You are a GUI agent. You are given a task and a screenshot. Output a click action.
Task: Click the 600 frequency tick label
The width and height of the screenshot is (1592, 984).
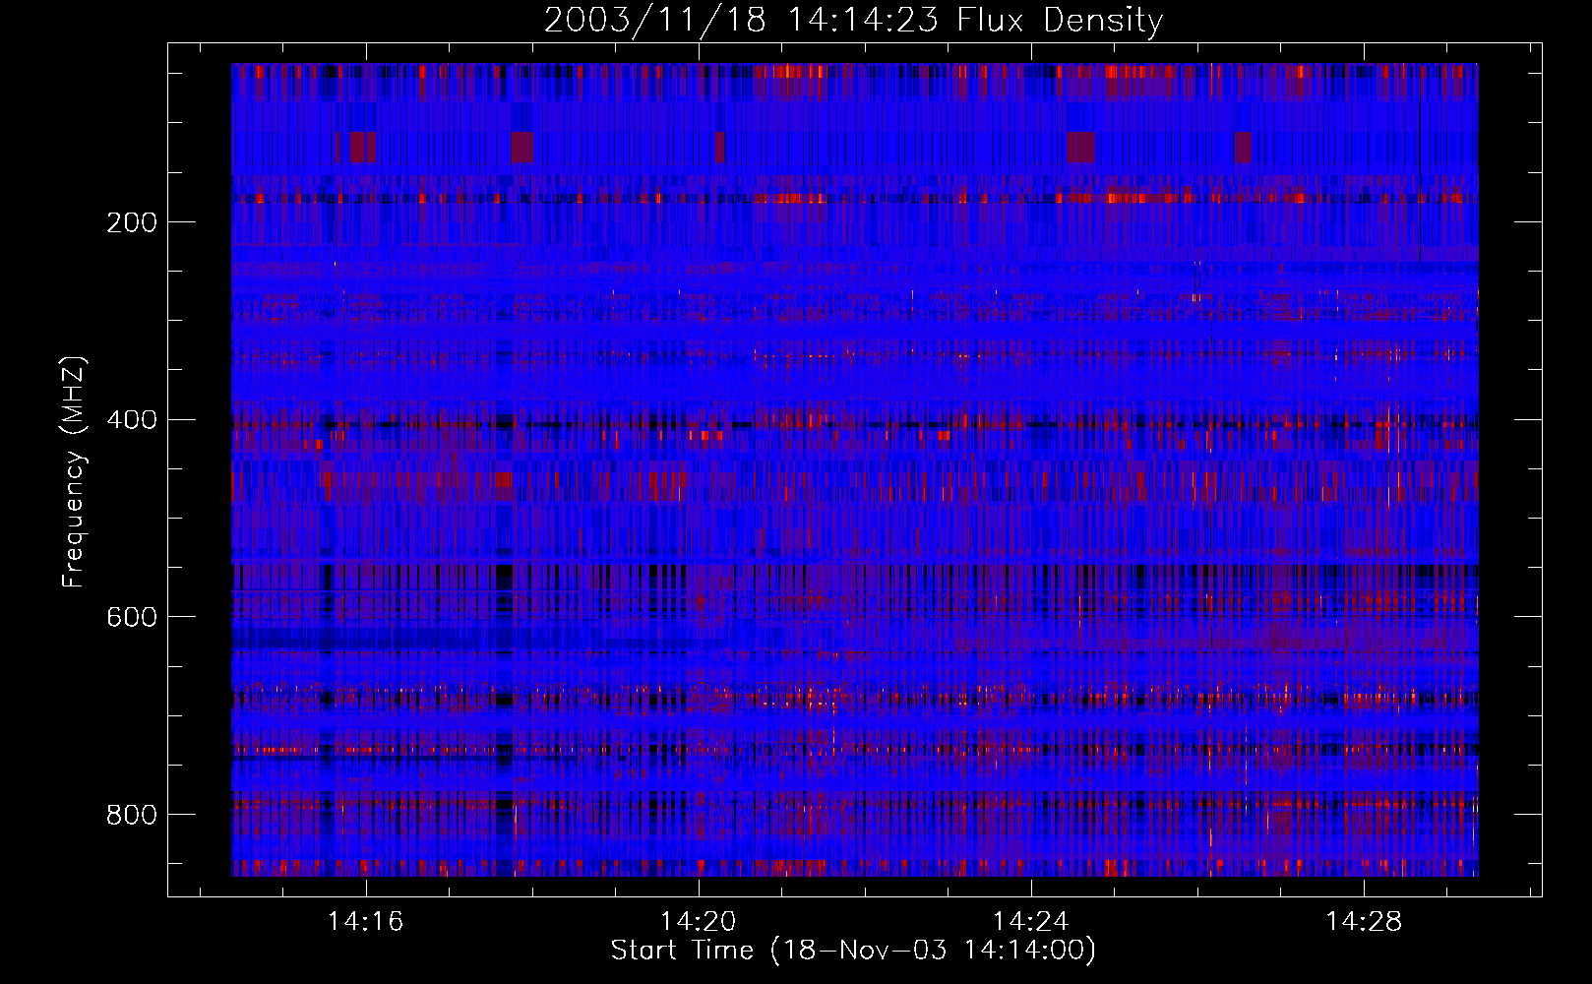point(132,617)
